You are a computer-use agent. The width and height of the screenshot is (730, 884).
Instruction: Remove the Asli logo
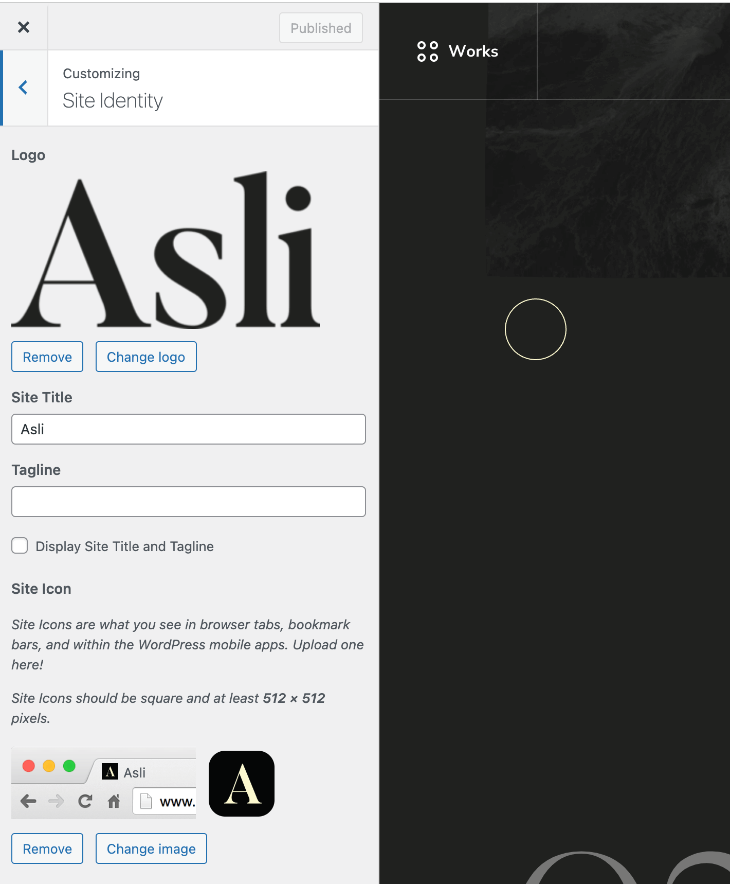47,357
